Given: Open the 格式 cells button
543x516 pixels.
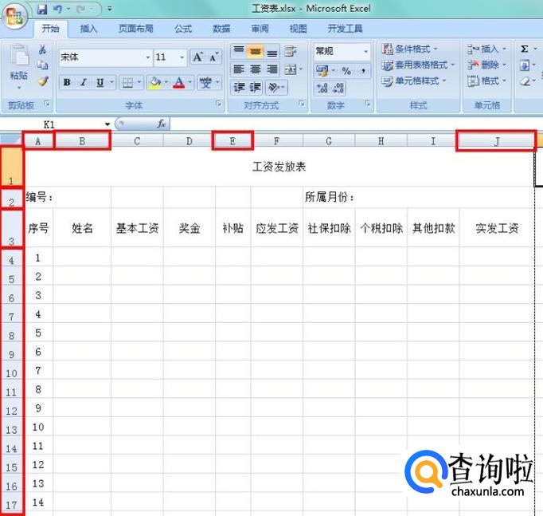Looking at the screenshot, I should pos(486,81).
